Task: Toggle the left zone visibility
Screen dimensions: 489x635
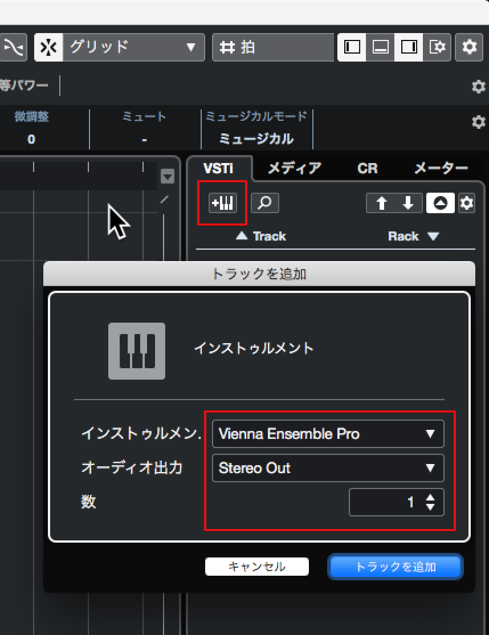Action: (352, 47)
